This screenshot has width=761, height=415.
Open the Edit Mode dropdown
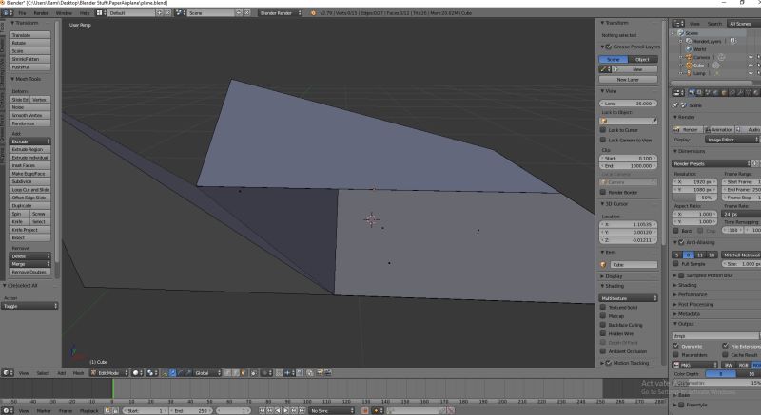pos(109,373)
